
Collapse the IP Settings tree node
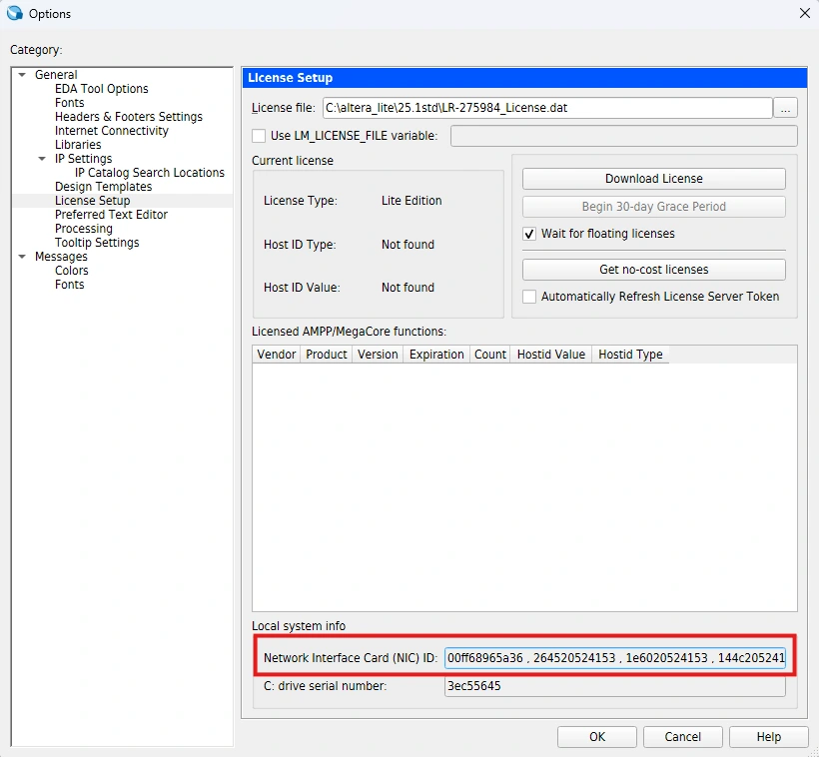(42, 159)
